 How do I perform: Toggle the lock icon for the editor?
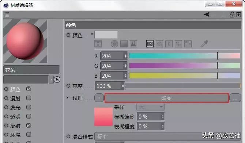[x=232, y=15]
